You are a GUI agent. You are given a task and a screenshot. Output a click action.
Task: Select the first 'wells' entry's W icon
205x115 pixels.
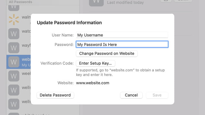[x=14, y=90]
